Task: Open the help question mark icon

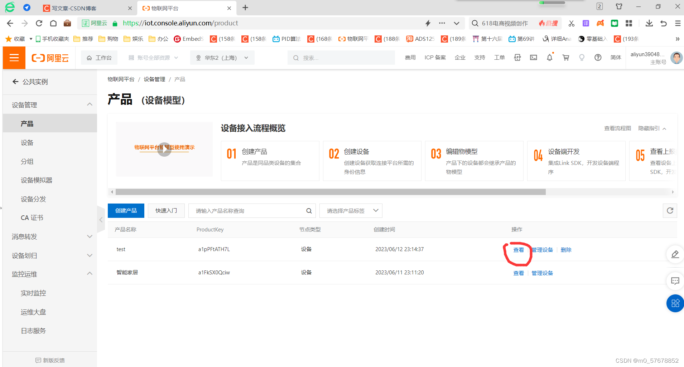Action: (598, 58)
